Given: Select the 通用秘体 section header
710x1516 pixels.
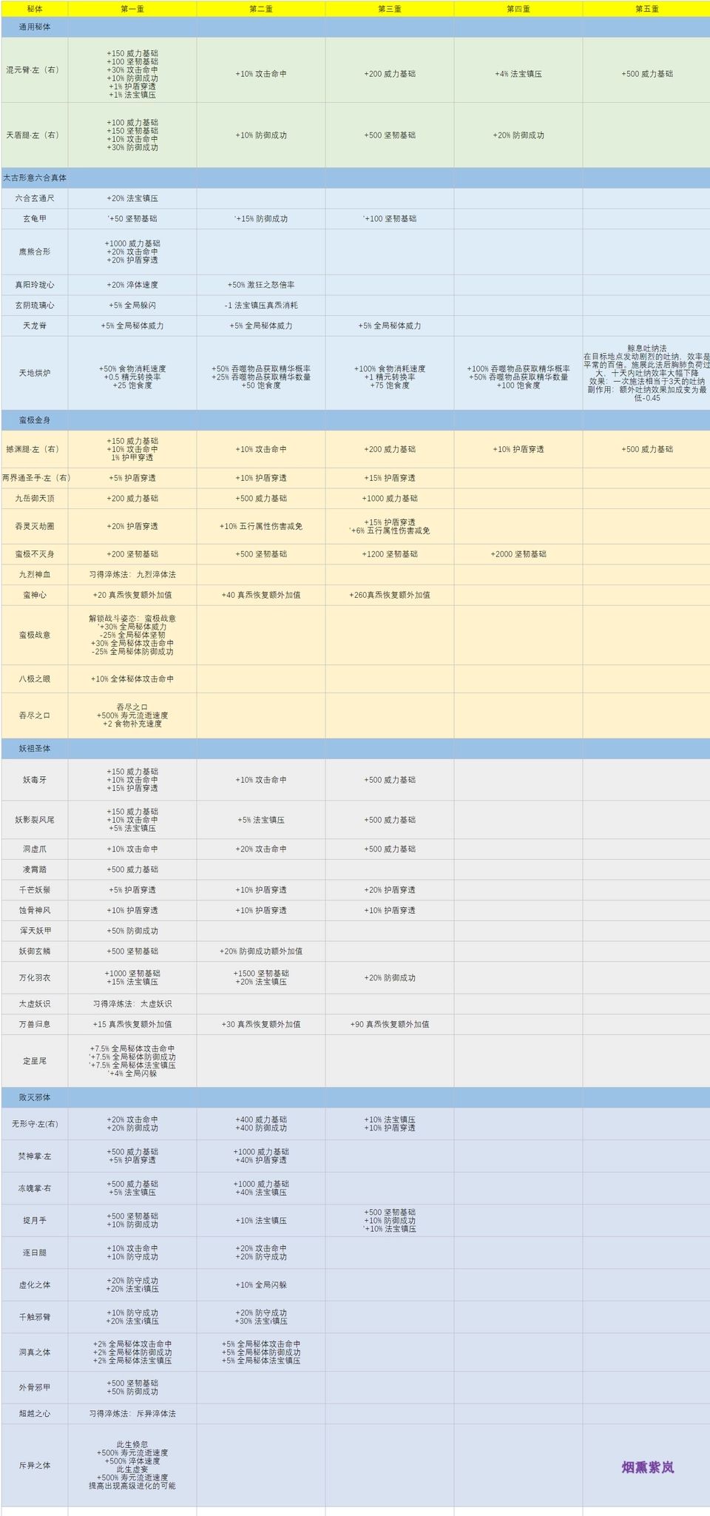Looking at the screenshot, I should click(x=35, y=27).
